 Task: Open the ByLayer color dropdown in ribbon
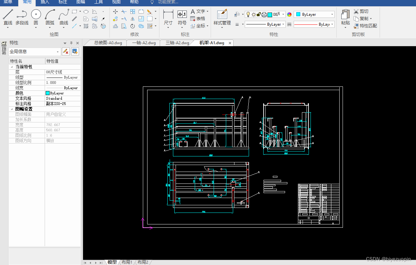tap(314, 15)
